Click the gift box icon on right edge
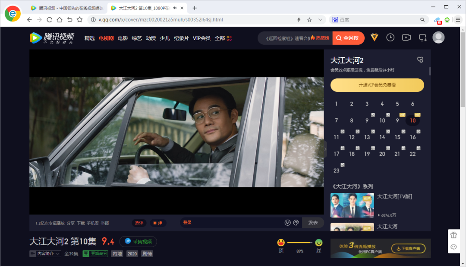The height and width of the screenshot is (267, 466). [x=453, y=235]
